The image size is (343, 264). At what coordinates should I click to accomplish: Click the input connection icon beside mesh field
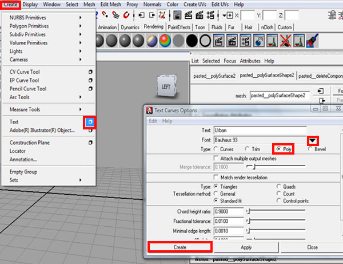coord(321,91)
